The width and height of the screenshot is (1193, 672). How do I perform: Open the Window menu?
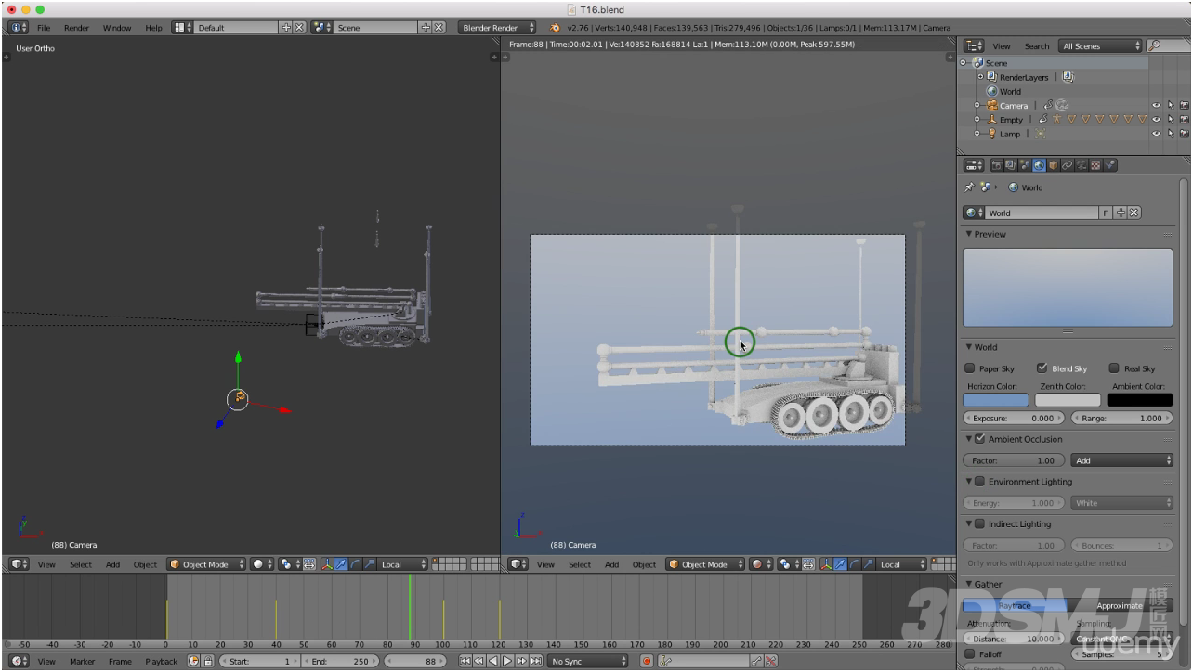pos(117,28)
